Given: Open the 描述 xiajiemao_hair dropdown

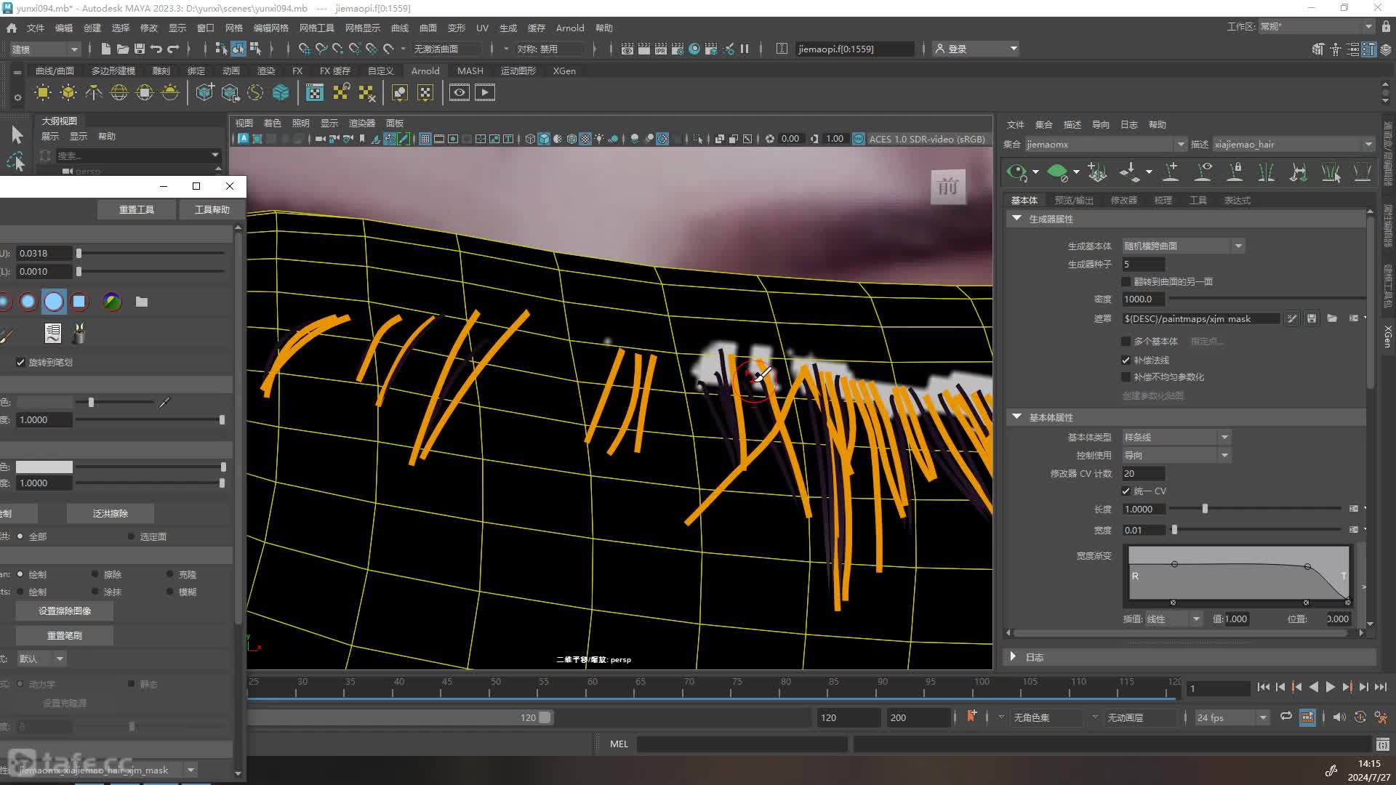Looking at the screenshot, I should pyautogui.click(x=1293, y=144).
